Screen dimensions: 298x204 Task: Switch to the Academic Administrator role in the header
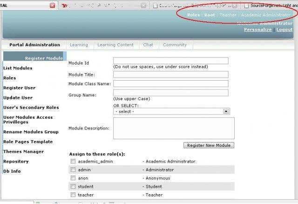[266, 15]
